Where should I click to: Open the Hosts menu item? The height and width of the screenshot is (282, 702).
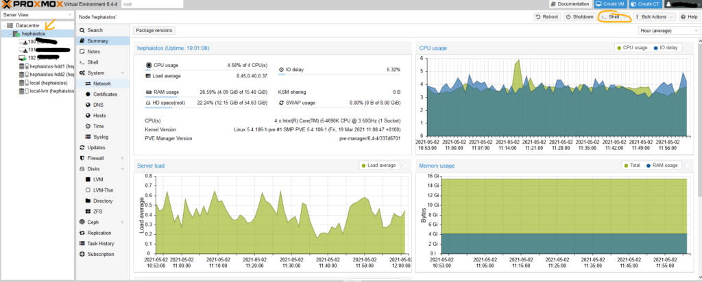(x=103, y=115)
